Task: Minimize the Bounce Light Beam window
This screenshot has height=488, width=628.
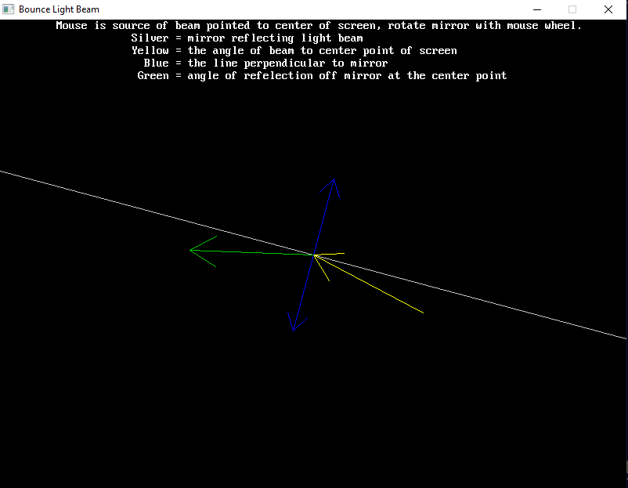Action: point(537,9)
